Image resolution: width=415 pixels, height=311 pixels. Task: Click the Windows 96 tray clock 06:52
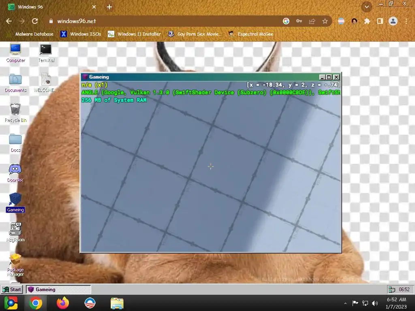pos(404,290)
